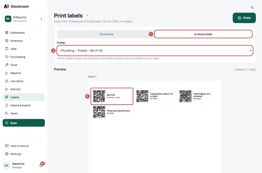Launch the Scan button

click(x=24, y=123)
